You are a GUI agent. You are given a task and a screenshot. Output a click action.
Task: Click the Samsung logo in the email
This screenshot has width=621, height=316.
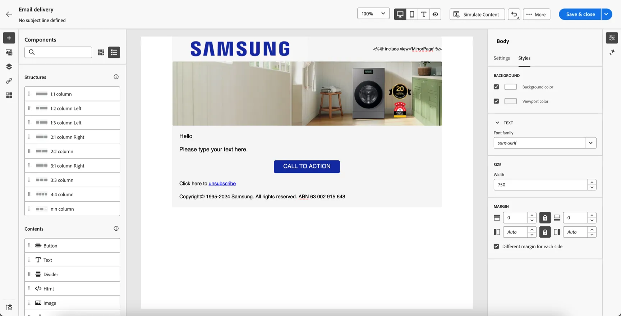[240, 49]
